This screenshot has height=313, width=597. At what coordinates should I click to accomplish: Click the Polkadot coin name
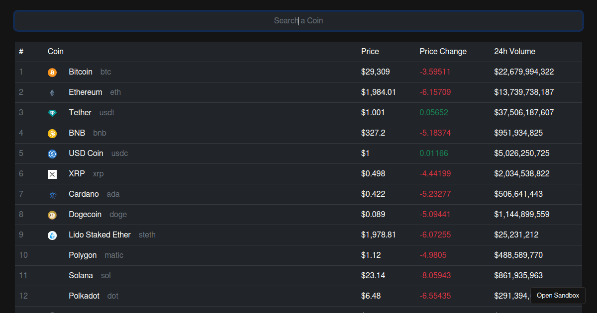coord(84,296)
